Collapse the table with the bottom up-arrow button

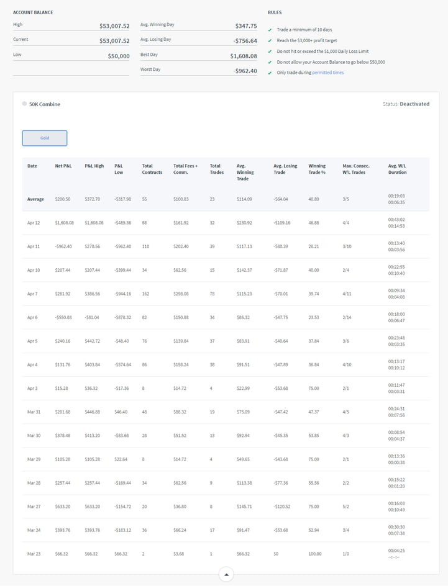click(226, 575)
